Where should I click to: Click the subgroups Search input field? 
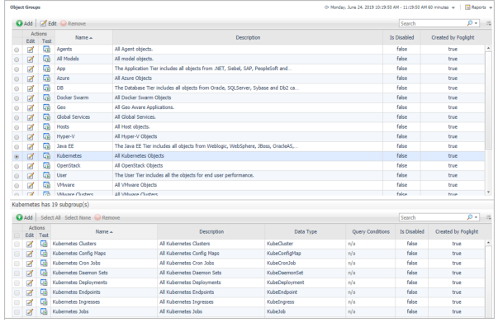(433, 217)
